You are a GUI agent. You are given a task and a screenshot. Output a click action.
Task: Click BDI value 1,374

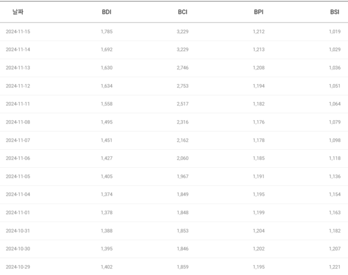tap(107, 194)
